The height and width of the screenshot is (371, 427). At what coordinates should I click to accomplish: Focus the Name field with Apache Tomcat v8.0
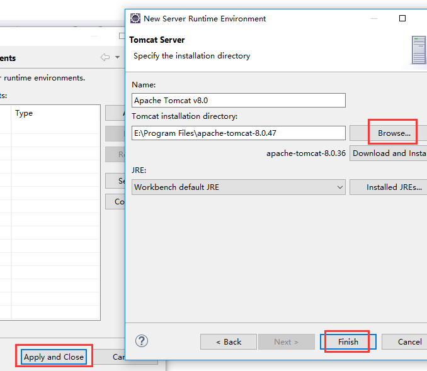[x=239, y=101]
